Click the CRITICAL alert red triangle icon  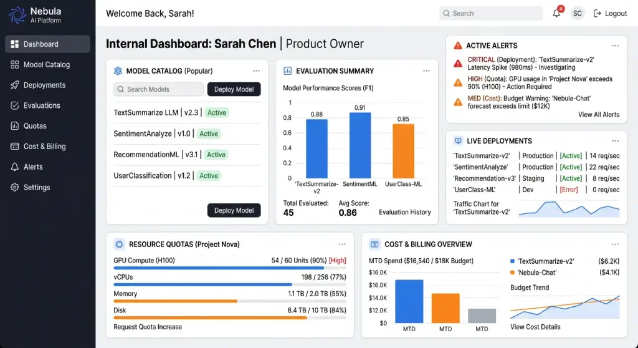tap(458, 64)
